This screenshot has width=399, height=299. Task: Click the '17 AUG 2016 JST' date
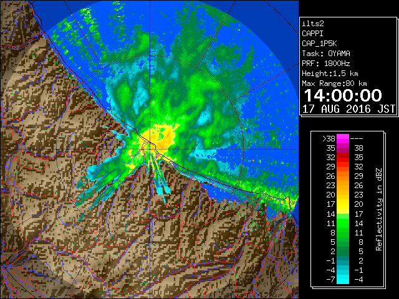(x=349, y=109)
